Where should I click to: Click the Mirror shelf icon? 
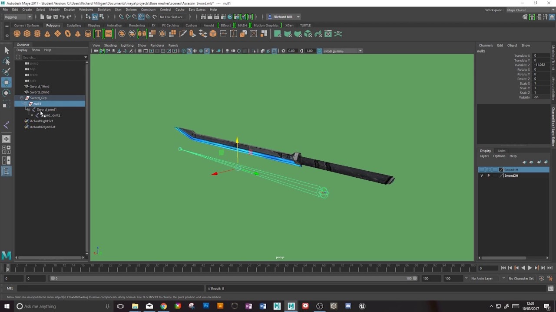coord(142,34)
